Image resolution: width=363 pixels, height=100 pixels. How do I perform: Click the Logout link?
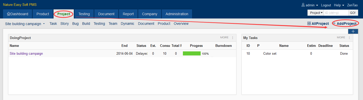(326, 5)
